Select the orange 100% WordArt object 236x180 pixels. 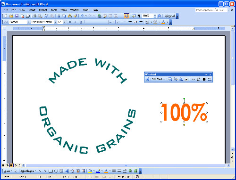coord(184,113)
